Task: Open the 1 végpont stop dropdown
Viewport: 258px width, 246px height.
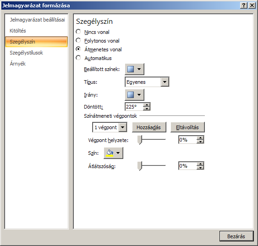Action: 122,127
